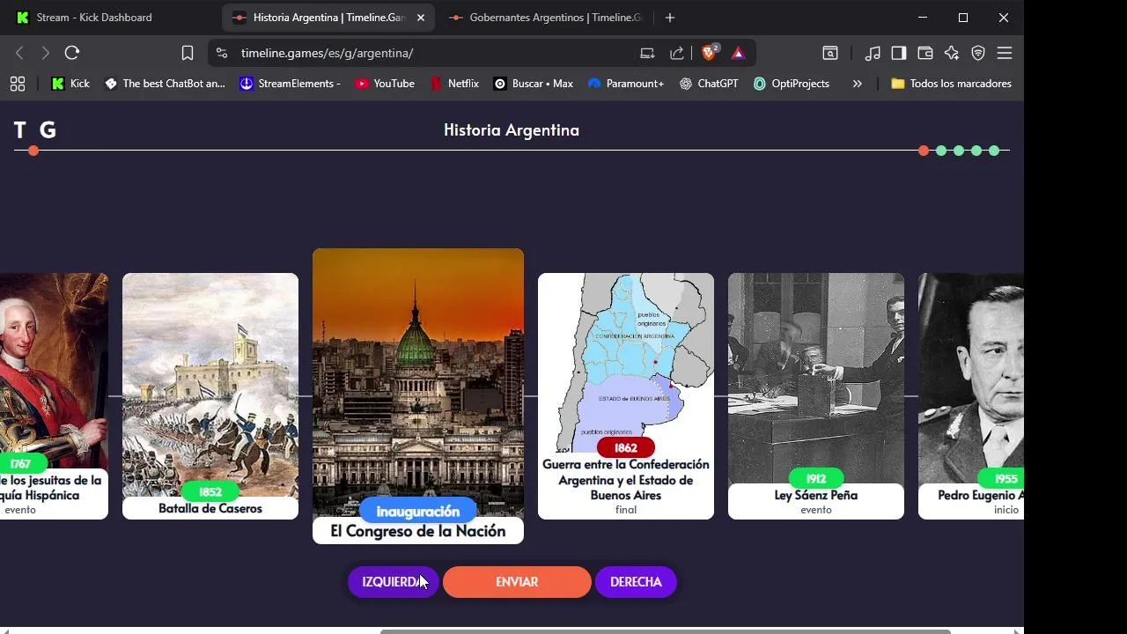1127x634 pixels.
Task: Open The best ChatBot bookmark
Action: pos(165,84)
